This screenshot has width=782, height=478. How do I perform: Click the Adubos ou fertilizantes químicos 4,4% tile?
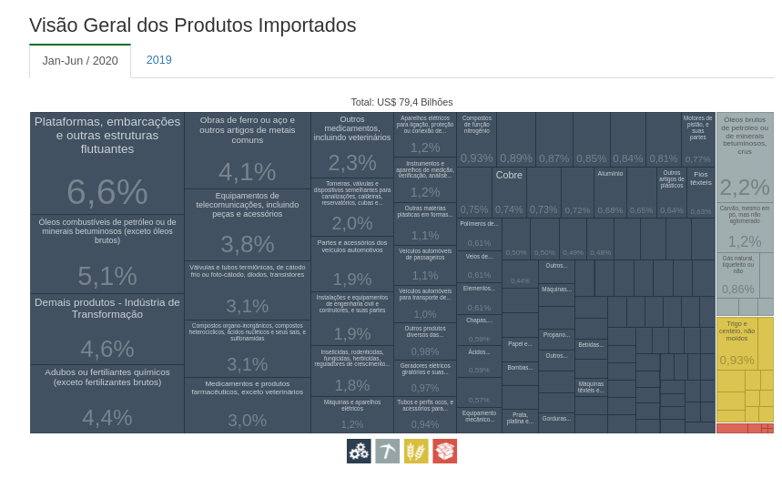[x=107, y=399]
